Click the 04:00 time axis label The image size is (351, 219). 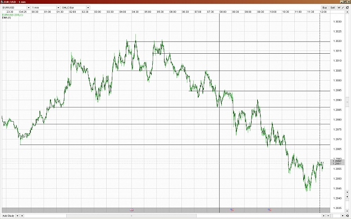point(122,12)
